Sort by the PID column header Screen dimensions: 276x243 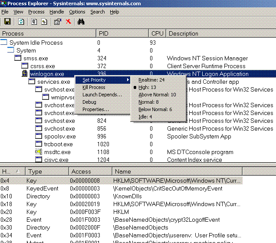click(x=122, y=33)
